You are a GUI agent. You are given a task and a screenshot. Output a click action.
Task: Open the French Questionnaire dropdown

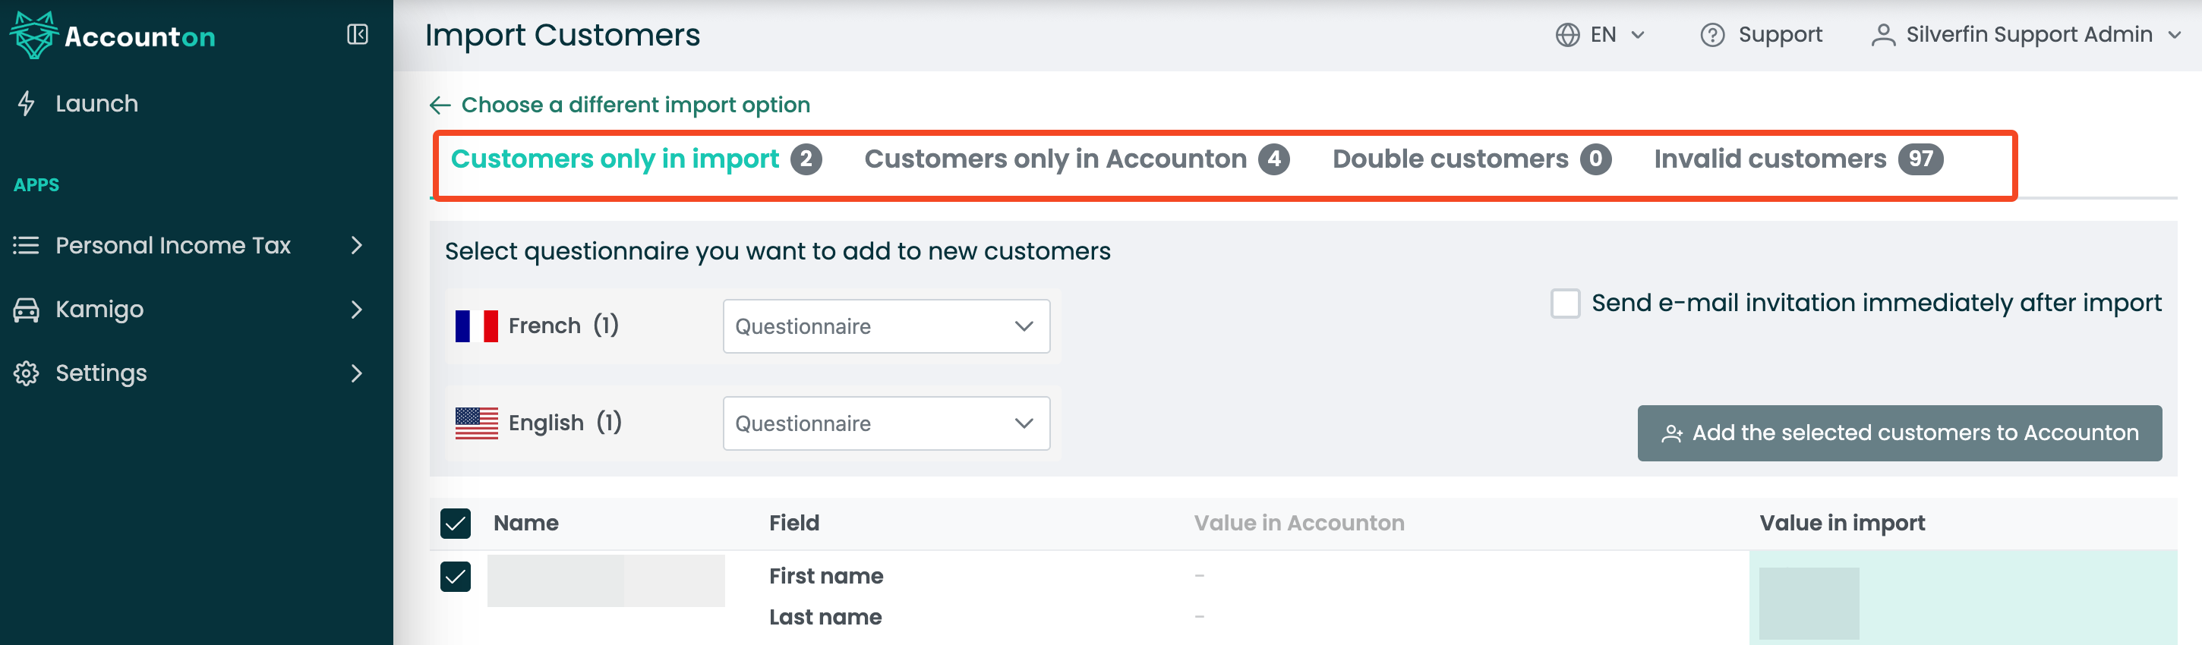click(x=886, y=326)
